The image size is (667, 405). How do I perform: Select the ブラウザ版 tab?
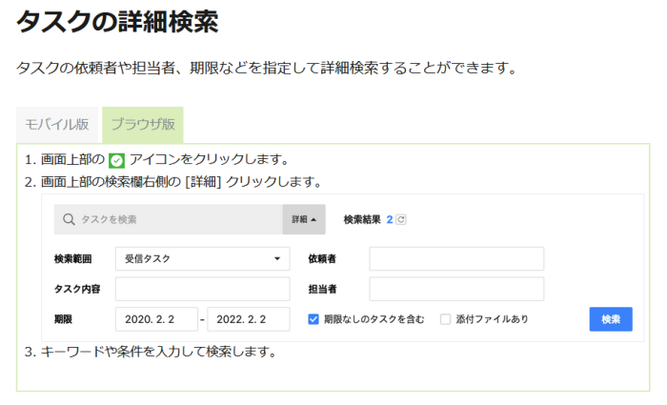[143, 125]
